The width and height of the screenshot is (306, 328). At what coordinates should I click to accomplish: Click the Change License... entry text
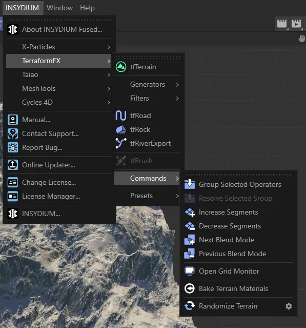click(49, 182)
